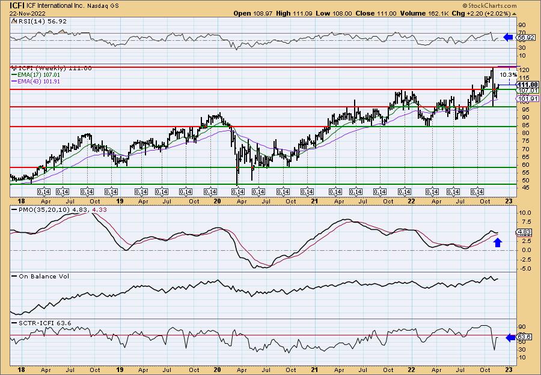
Task: Open the StockCharts.com copyright link
Action: coord(489,5)
